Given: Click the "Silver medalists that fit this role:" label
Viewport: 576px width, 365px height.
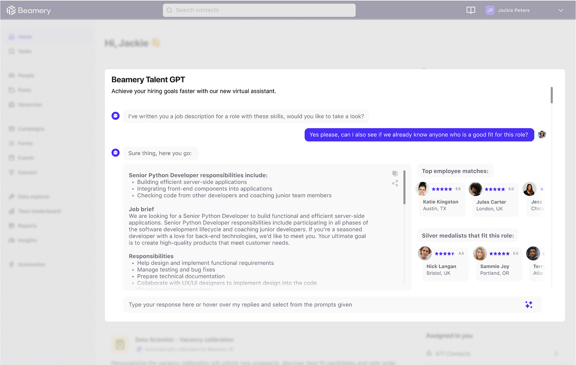Looking at the screenshot, I should pyautogui.click(x=468, y=235).
